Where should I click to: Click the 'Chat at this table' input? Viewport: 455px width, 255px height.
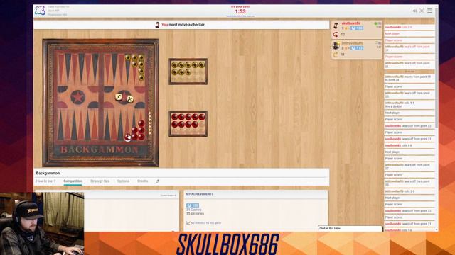point(350,228)
